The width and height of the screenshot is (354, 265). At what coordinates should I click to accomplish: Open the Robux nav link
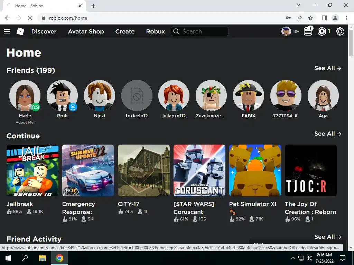tap(156, 31)
